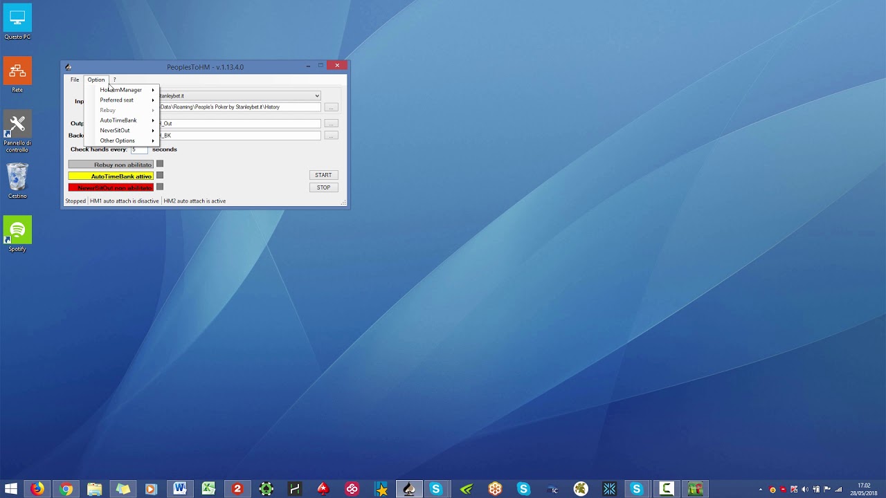Show hidden system tray icons arrow

point(761,490)
